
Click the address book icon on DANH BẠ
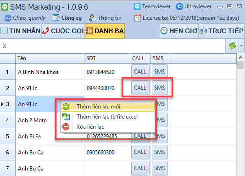[x=89, y=31]
